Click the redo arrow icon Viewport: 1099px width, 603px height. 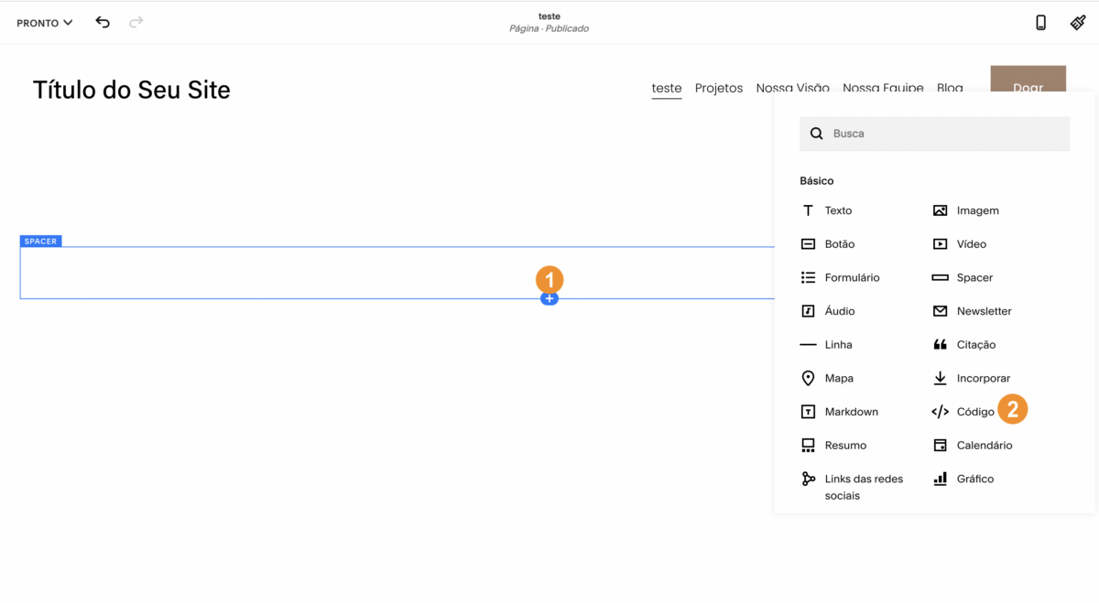point(136,22)
